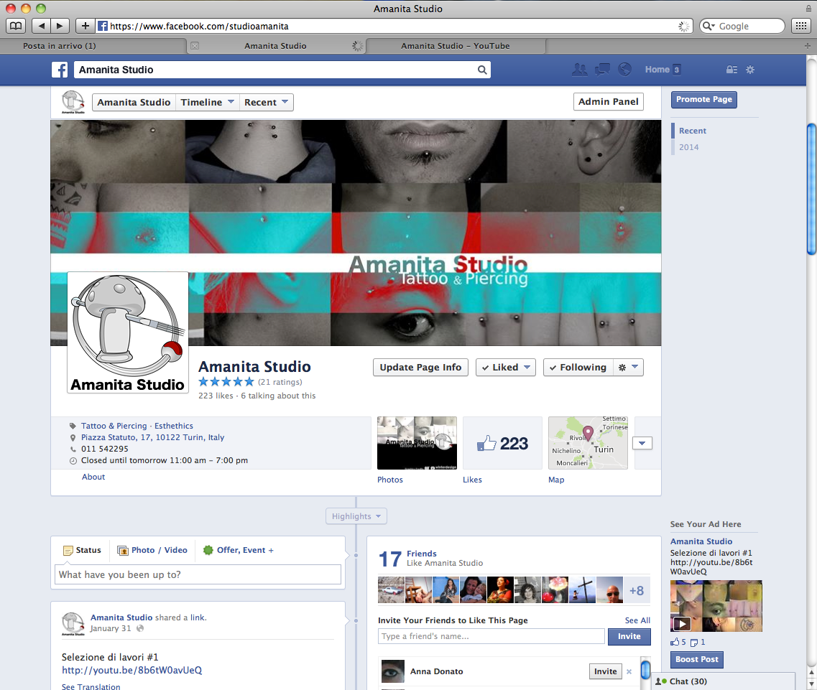Open Google search engine dropdown
Viewport: 817px width, 690px height.
(708, 26)
